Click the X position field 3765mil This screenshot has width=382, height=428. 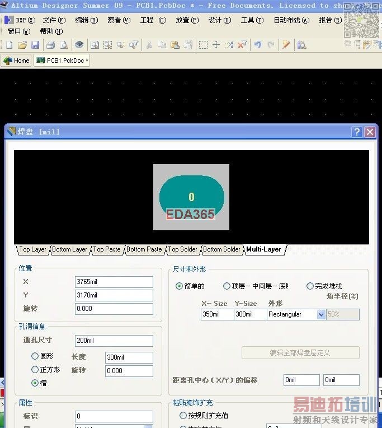click(114, 282)
